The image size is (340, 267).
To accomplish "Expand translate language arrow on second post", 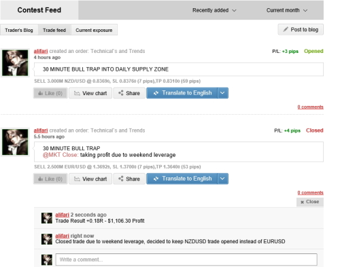I will [x=222, y=179].
